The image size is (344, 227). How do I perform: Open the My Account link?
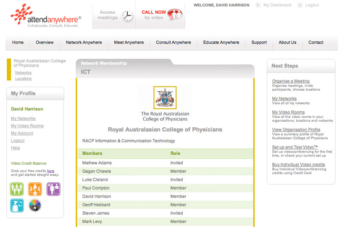(22, 133)
